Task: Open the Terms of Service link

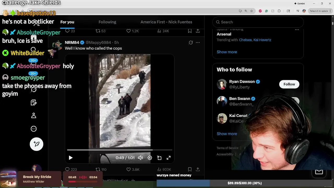Action: [227, 148]
